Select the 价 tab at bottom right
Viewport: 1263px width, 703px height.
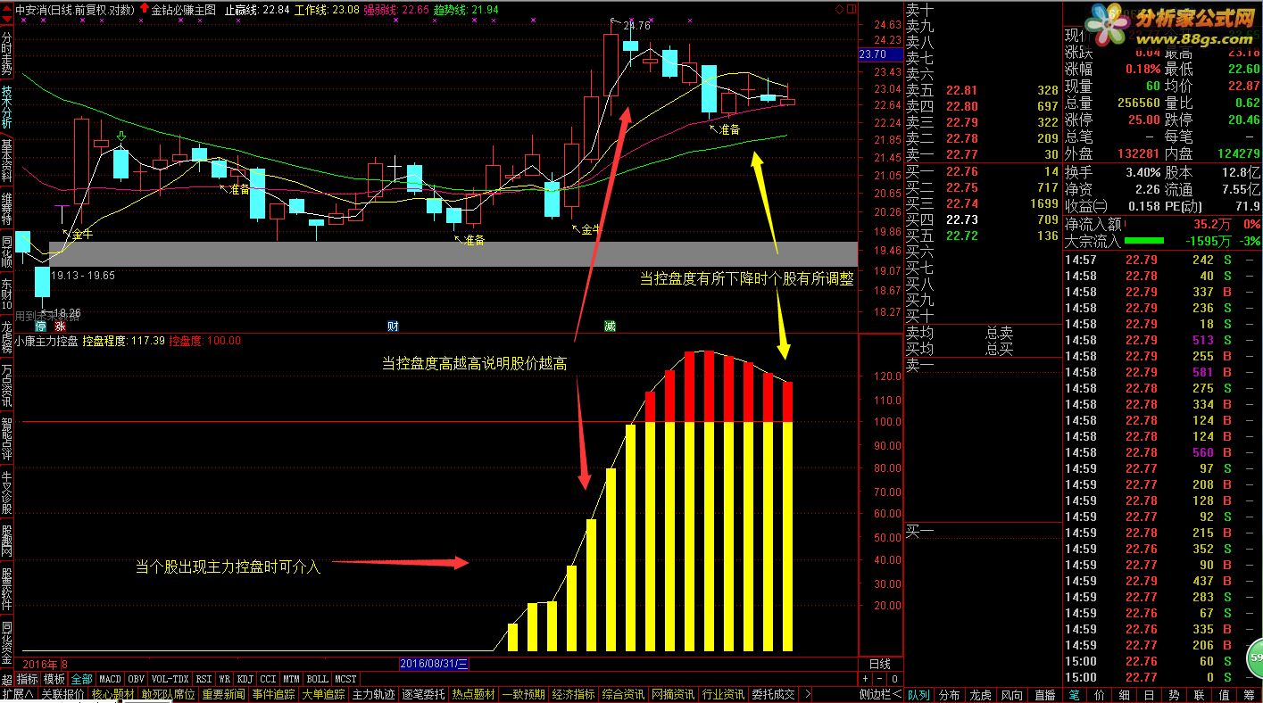pyautogui.click(x=1099, y=694)
